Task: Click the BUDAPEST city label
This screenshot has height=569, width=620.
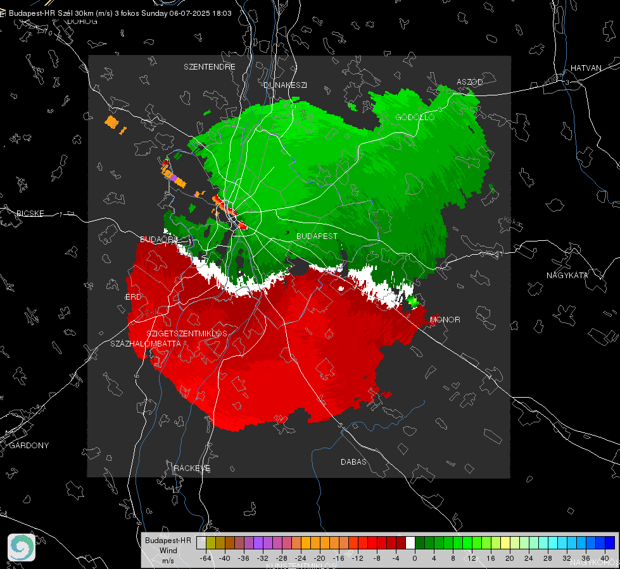Action: 317,236
